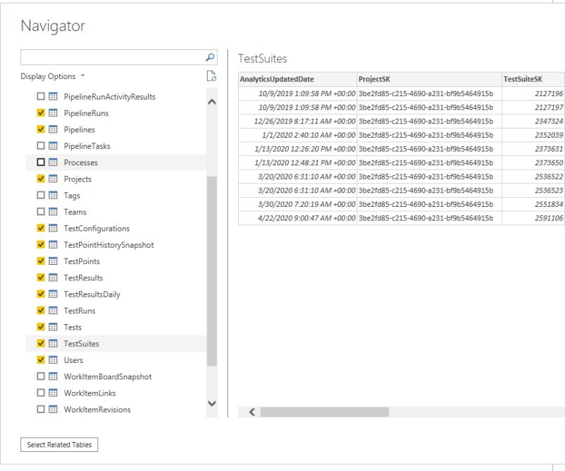Click the table icon beside Pipelines
Image resolution: width=565 pixels, height=471 pixels.
coord(53,129)
